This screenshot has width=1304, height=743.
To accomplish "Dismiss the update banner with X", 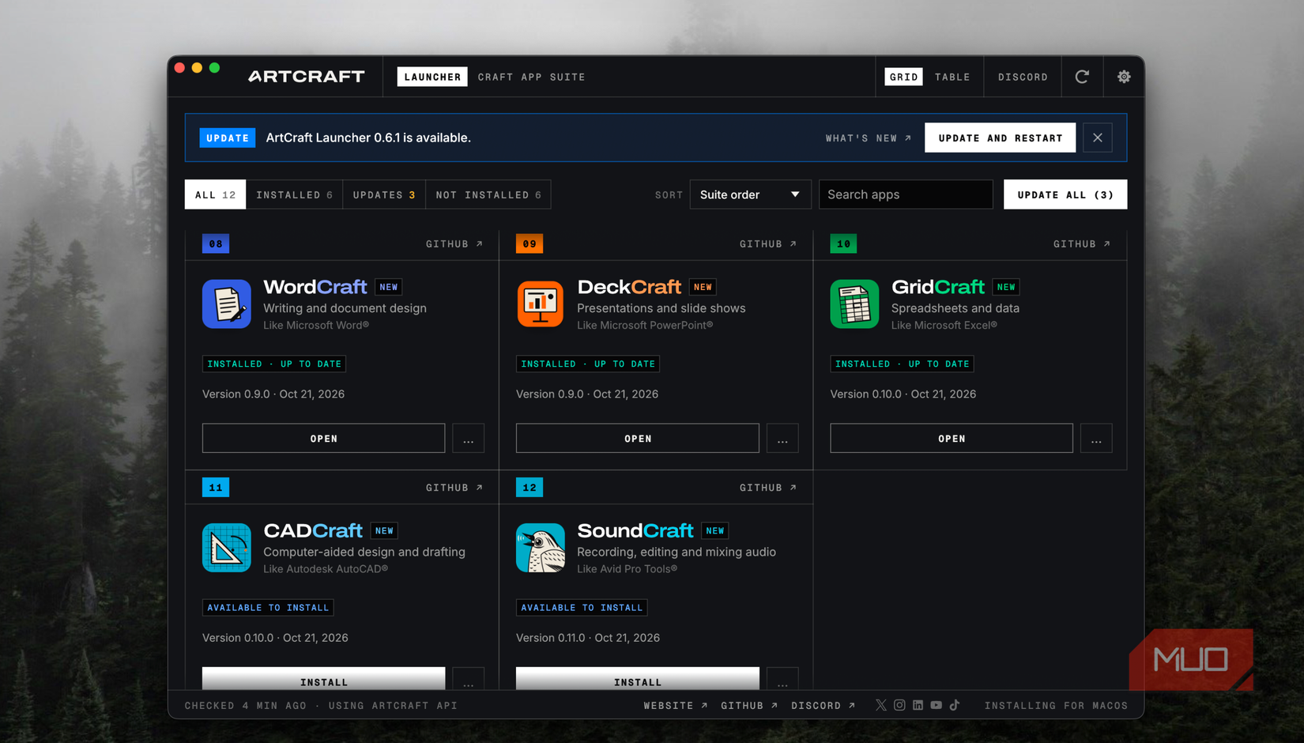I will coord(1098,138).
